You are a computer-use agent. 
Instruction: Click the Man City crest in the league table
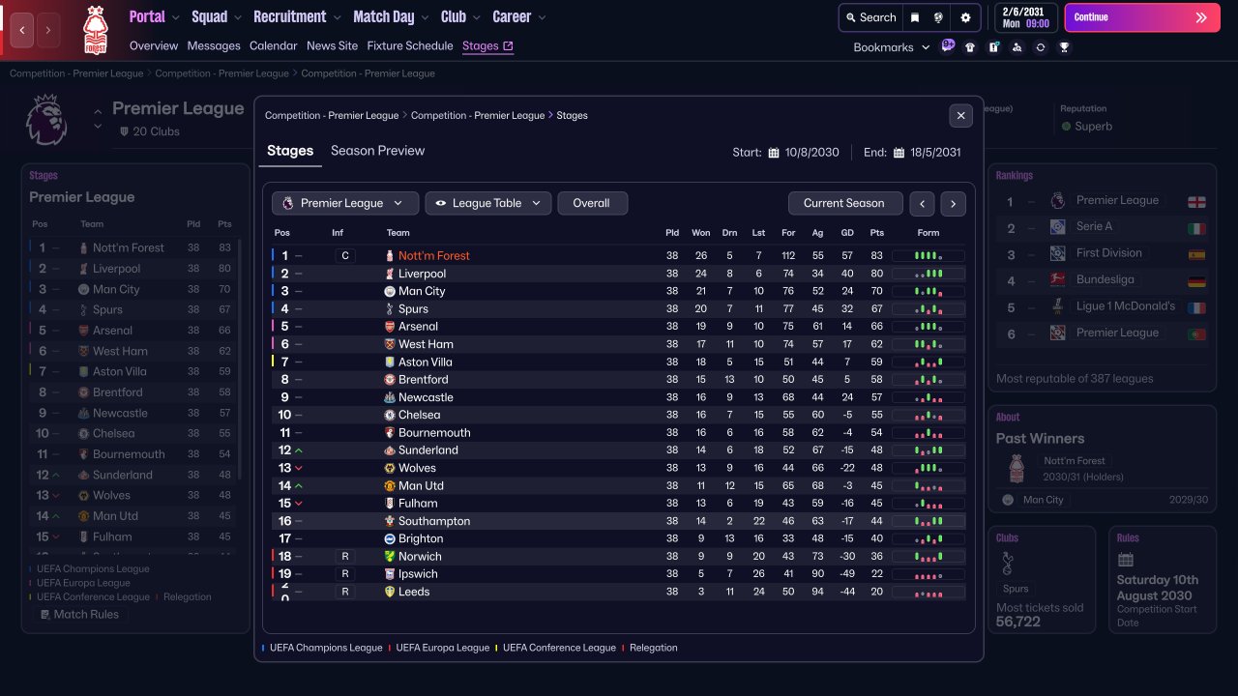[x=390, y=291]
